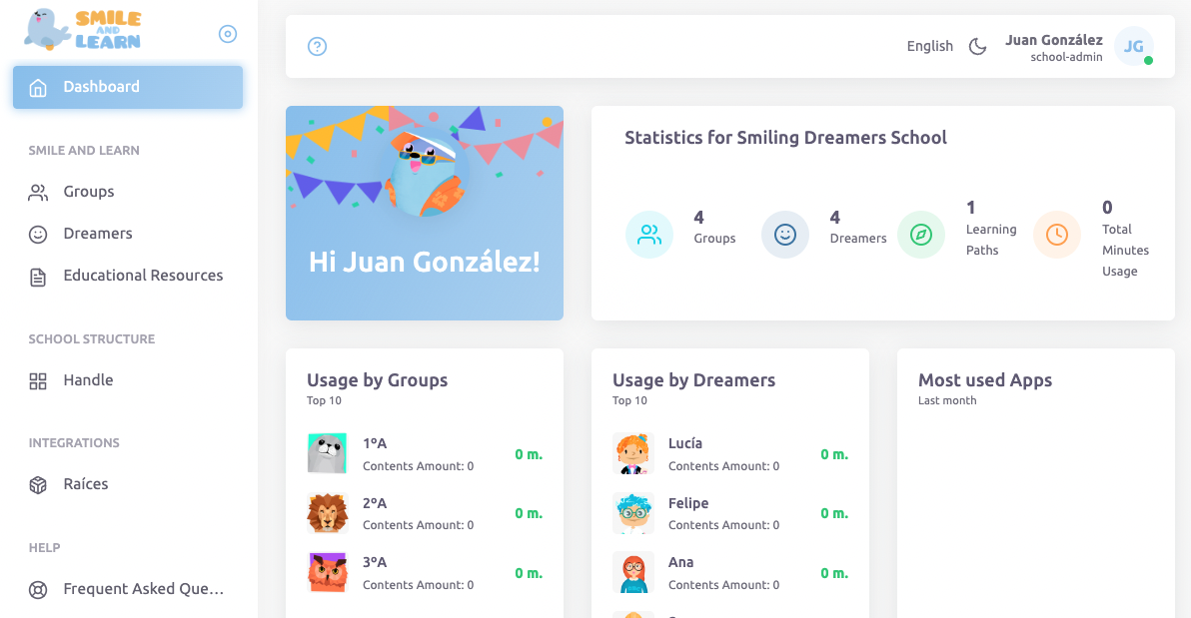Open the English language selector
Viewport: 1191px width, 618px height.
(x=929, y=46)
